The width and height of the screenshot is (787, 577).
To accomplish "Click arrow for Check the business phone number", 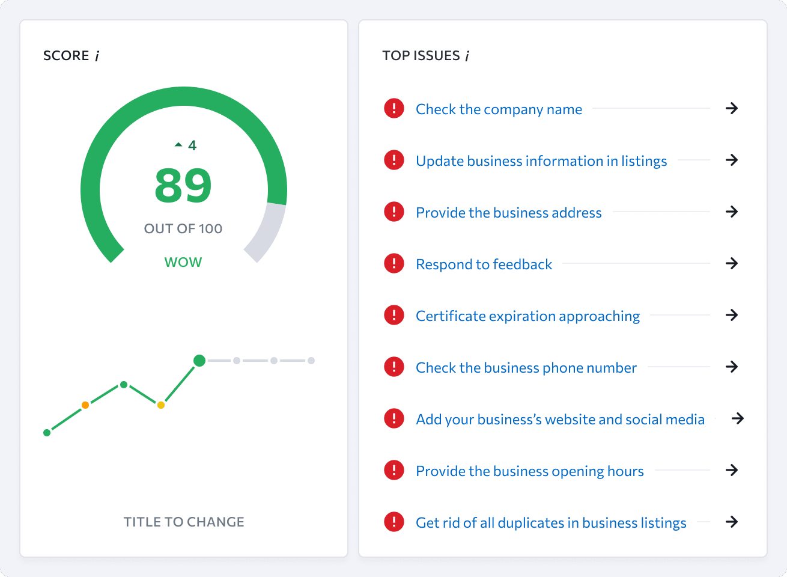I will (x=732, y=367).
